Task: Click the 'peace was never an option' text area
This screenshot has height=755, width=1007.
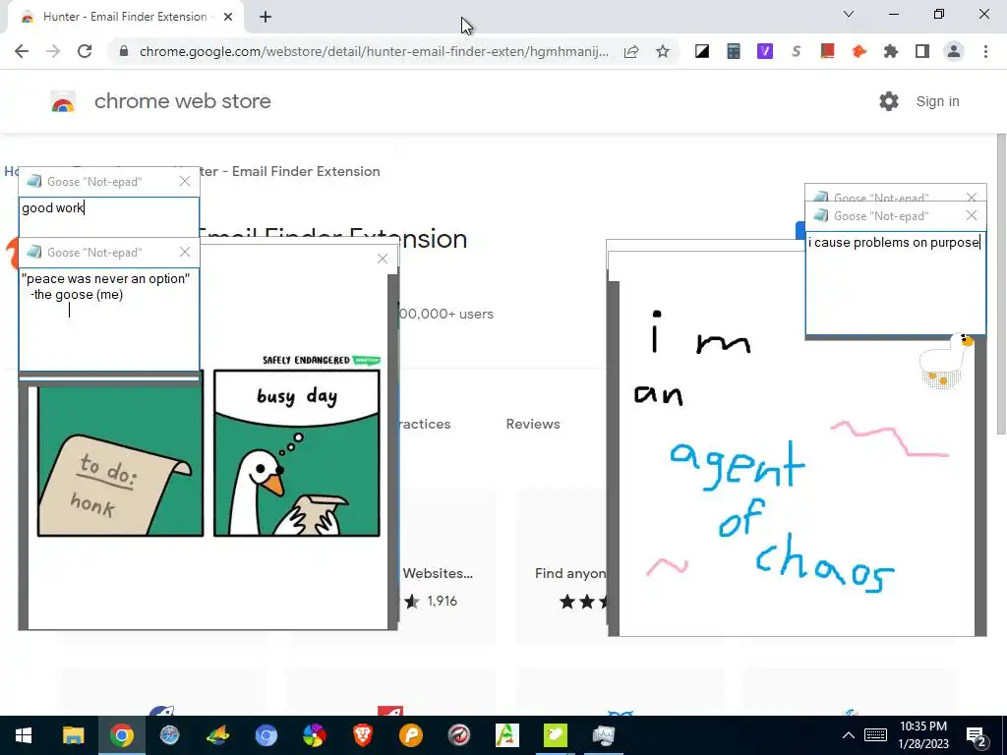Action: point(108,319)
